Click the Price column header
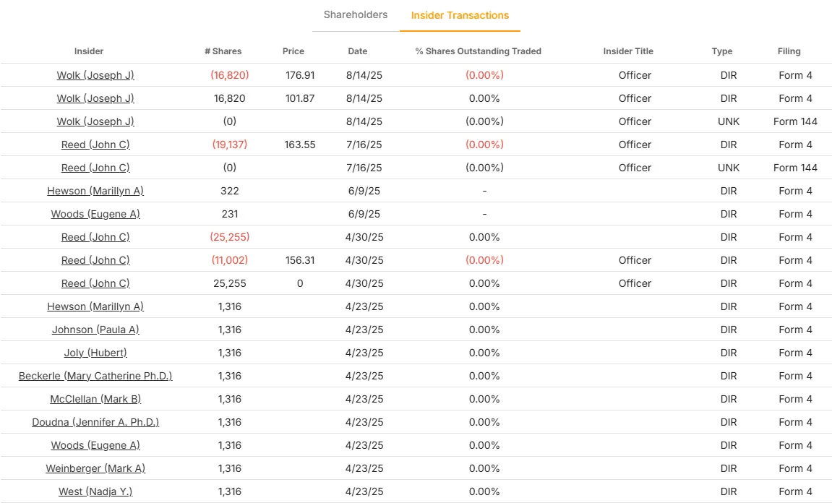Screen dimensions: 832x503 click(x=293, y=51)
